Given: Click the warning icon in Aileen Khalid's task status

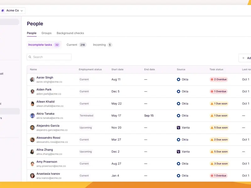Looking at the screenshot, I should pos(212,104).
